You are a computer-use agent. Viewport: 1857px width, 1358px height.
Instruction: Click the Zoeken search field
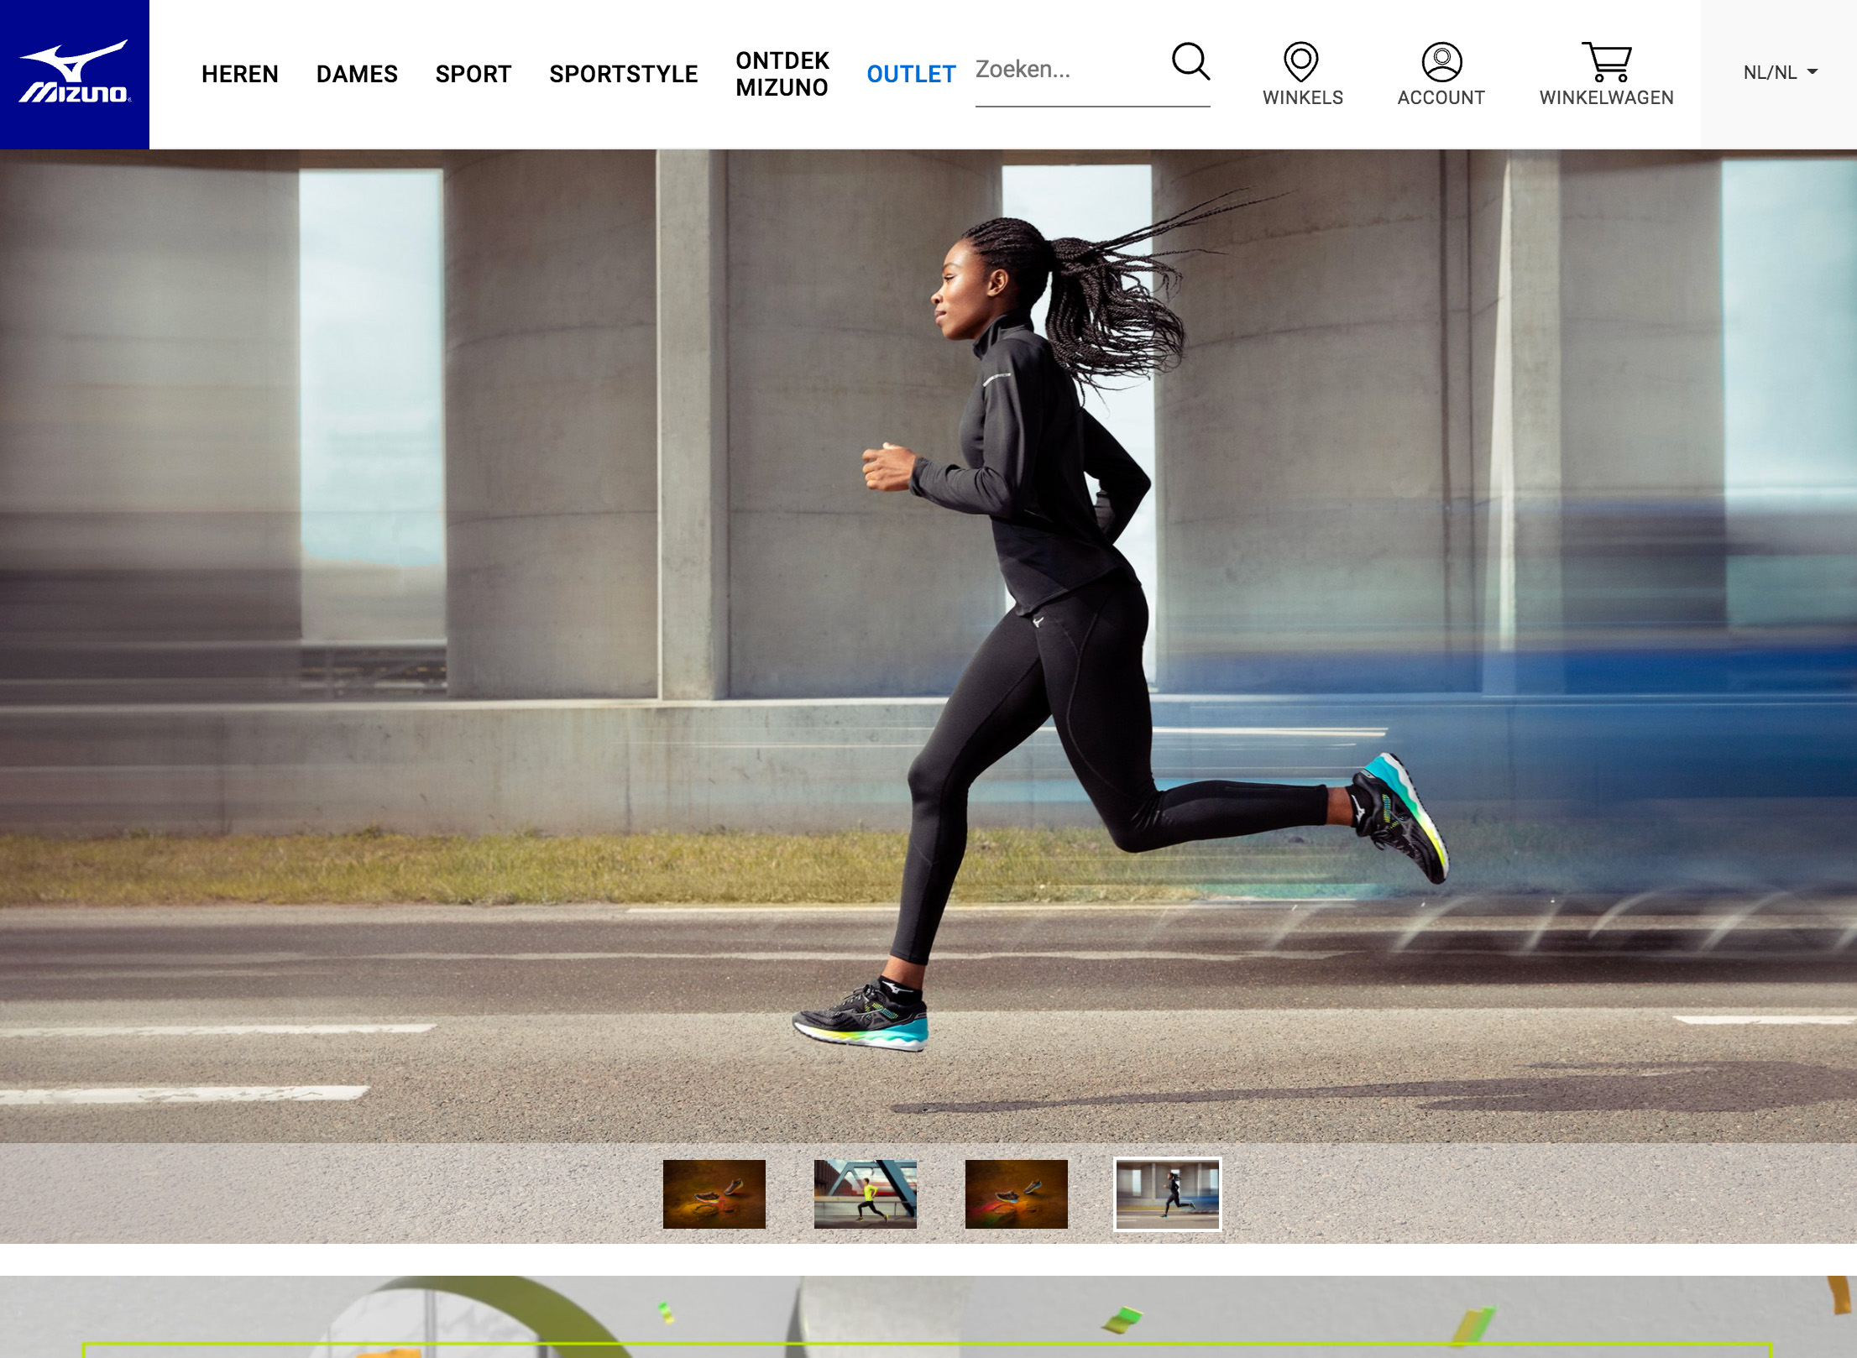click(1066, 70)
